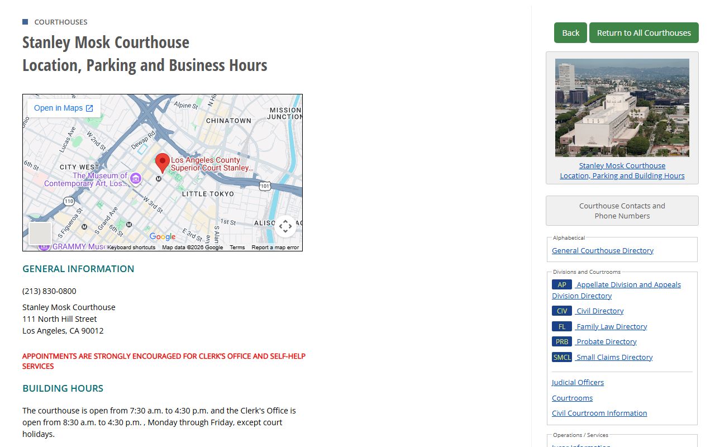Click the Google logo on the map
The image size is (715, 447).
(163, 237)
